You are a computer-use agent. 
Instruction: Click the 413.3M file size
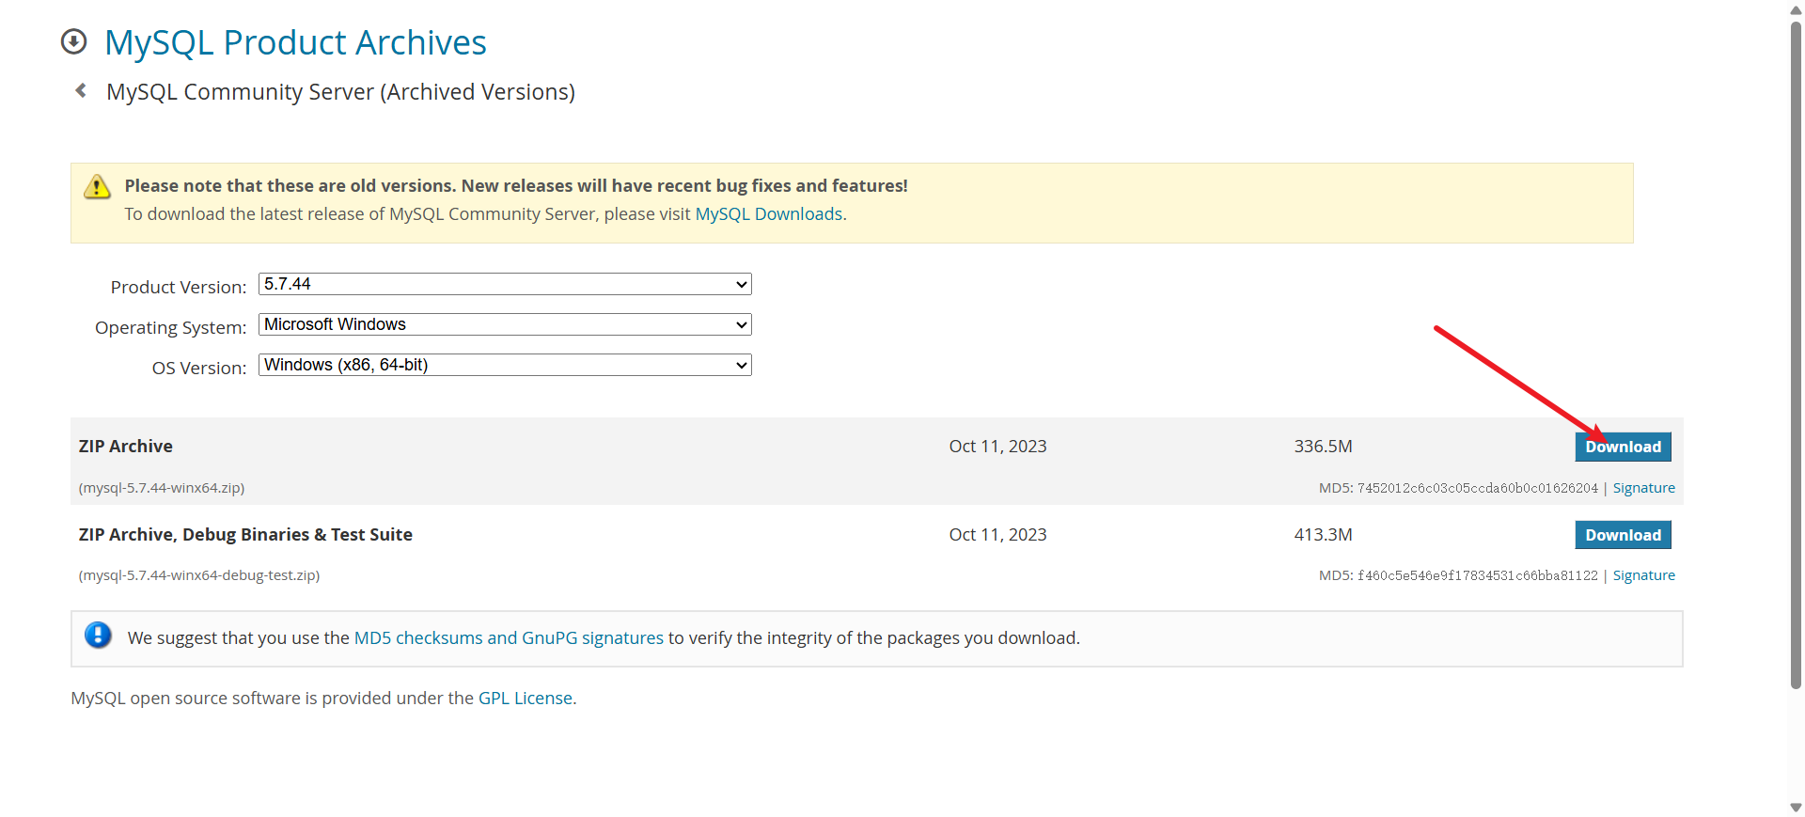pyautogui.click(x=1323, y=535)
